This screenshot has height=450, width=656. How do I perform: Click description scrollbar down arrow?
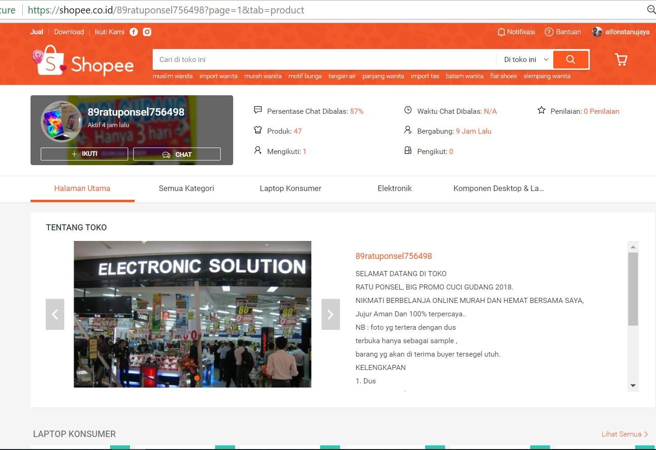(633, 386)
